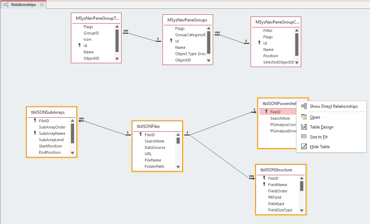Click scroll-down arrow in tblJSONStructure table
The width and height of the screenshot is (370, 224).
[302, 210]
